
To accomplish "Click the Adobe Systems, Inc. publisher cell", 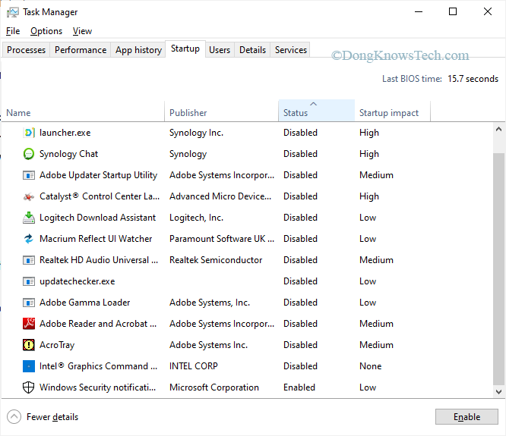I will (x=210, y=303).
